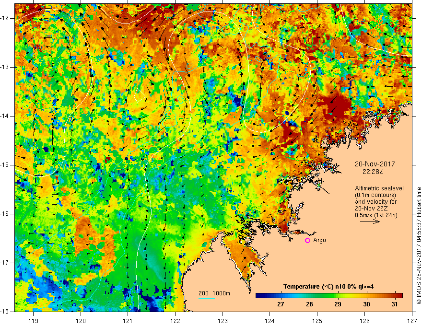Viewport: 422px width, 326px height.
Task: Click the 22:28Z time label
Action: [x=373, y=172]
